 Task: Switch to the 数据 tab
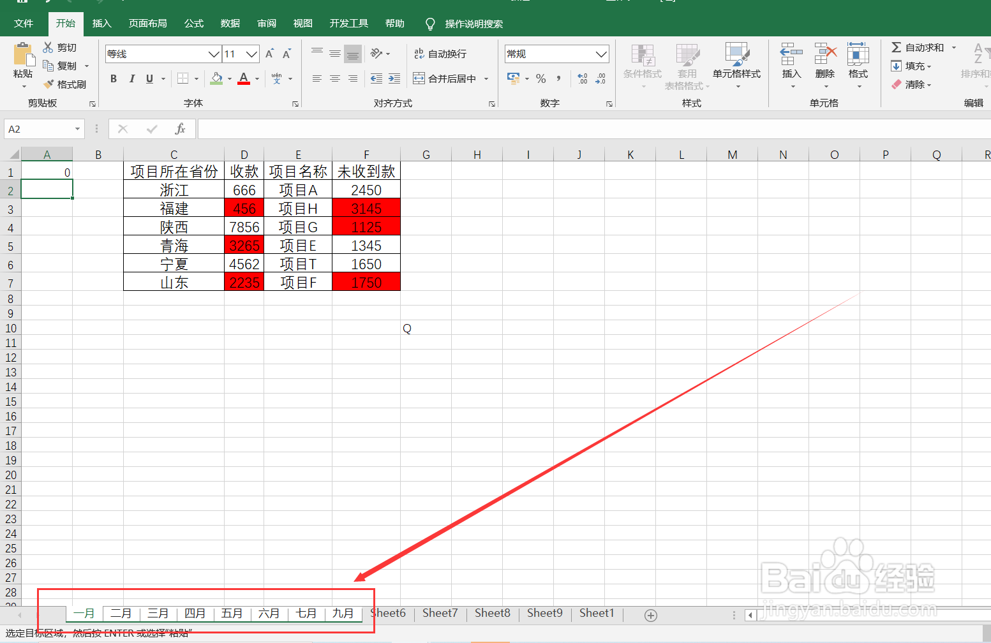tap(230, 24)
